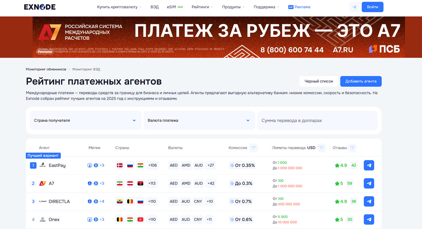Expand the Продукты menu
Screen dimensions: 422x229
pyautogui.click(x=234, y=7)
